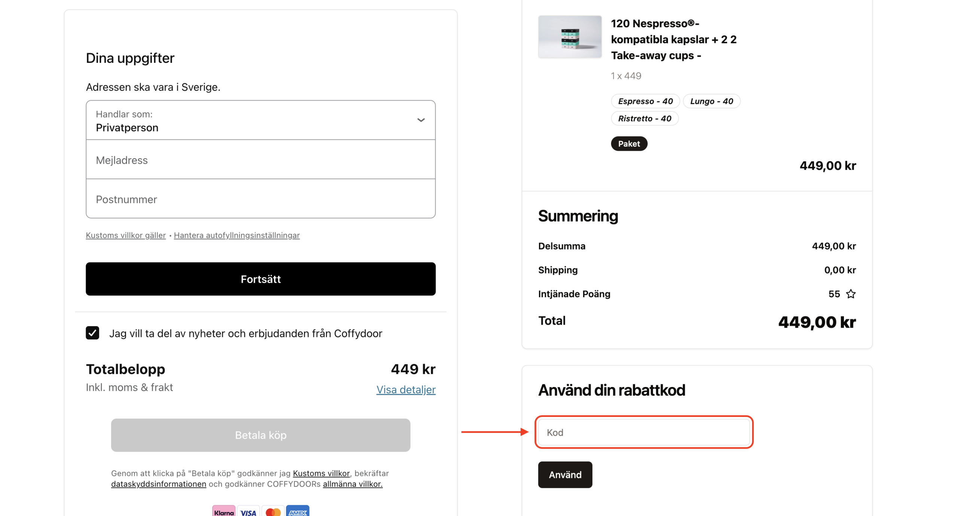Focus the Mejladress input field
This screenshot has width=958, height=516.
[x=260, y=160]
